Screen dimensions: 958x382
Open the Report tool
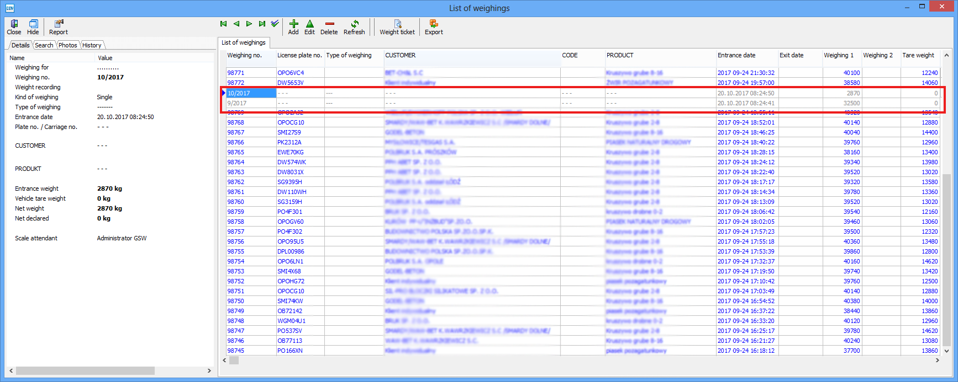(59, 27)
